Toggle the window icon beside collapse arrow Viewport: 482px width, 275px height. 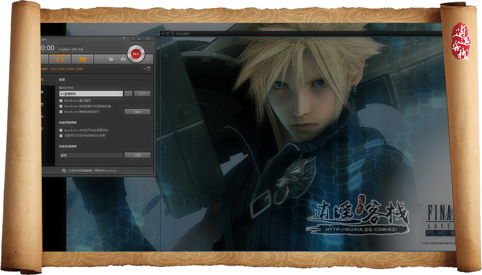[149, 69]
